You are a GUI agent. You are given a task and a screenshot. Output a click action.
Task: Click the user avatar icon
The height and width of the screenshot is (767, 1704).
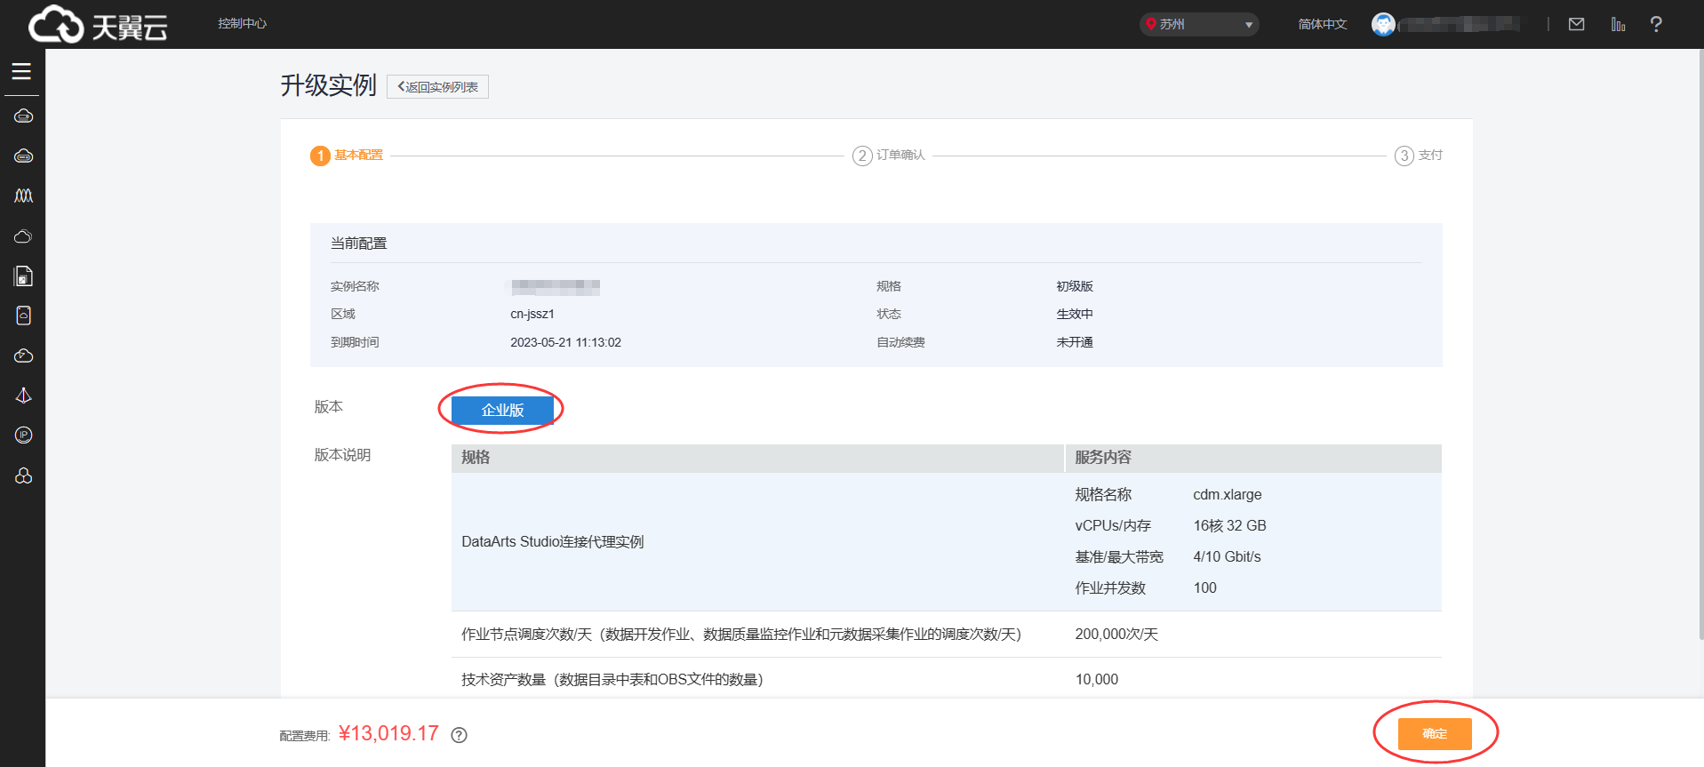coord(1383,24)
